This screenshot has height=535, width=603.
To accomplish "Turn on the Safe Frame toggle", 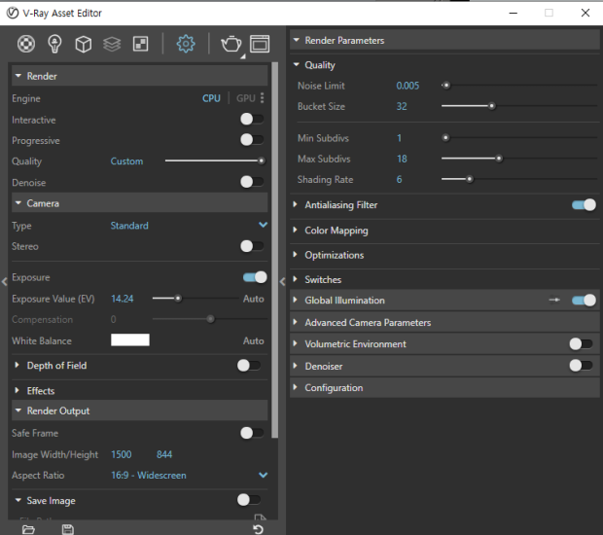I will click(x=252, y=433).
